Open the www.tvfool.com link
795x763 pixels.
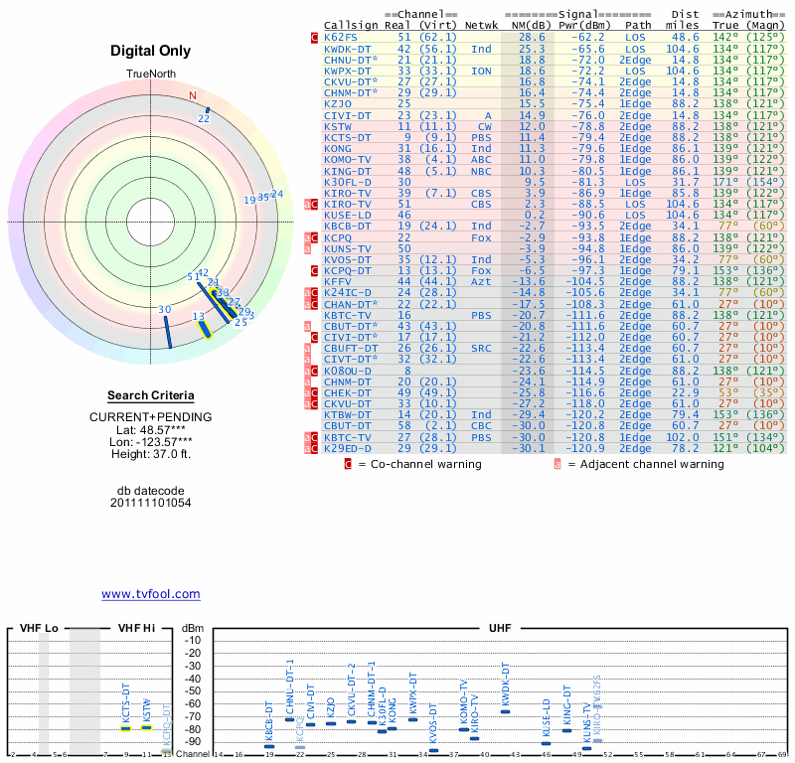tap(151, 594)
